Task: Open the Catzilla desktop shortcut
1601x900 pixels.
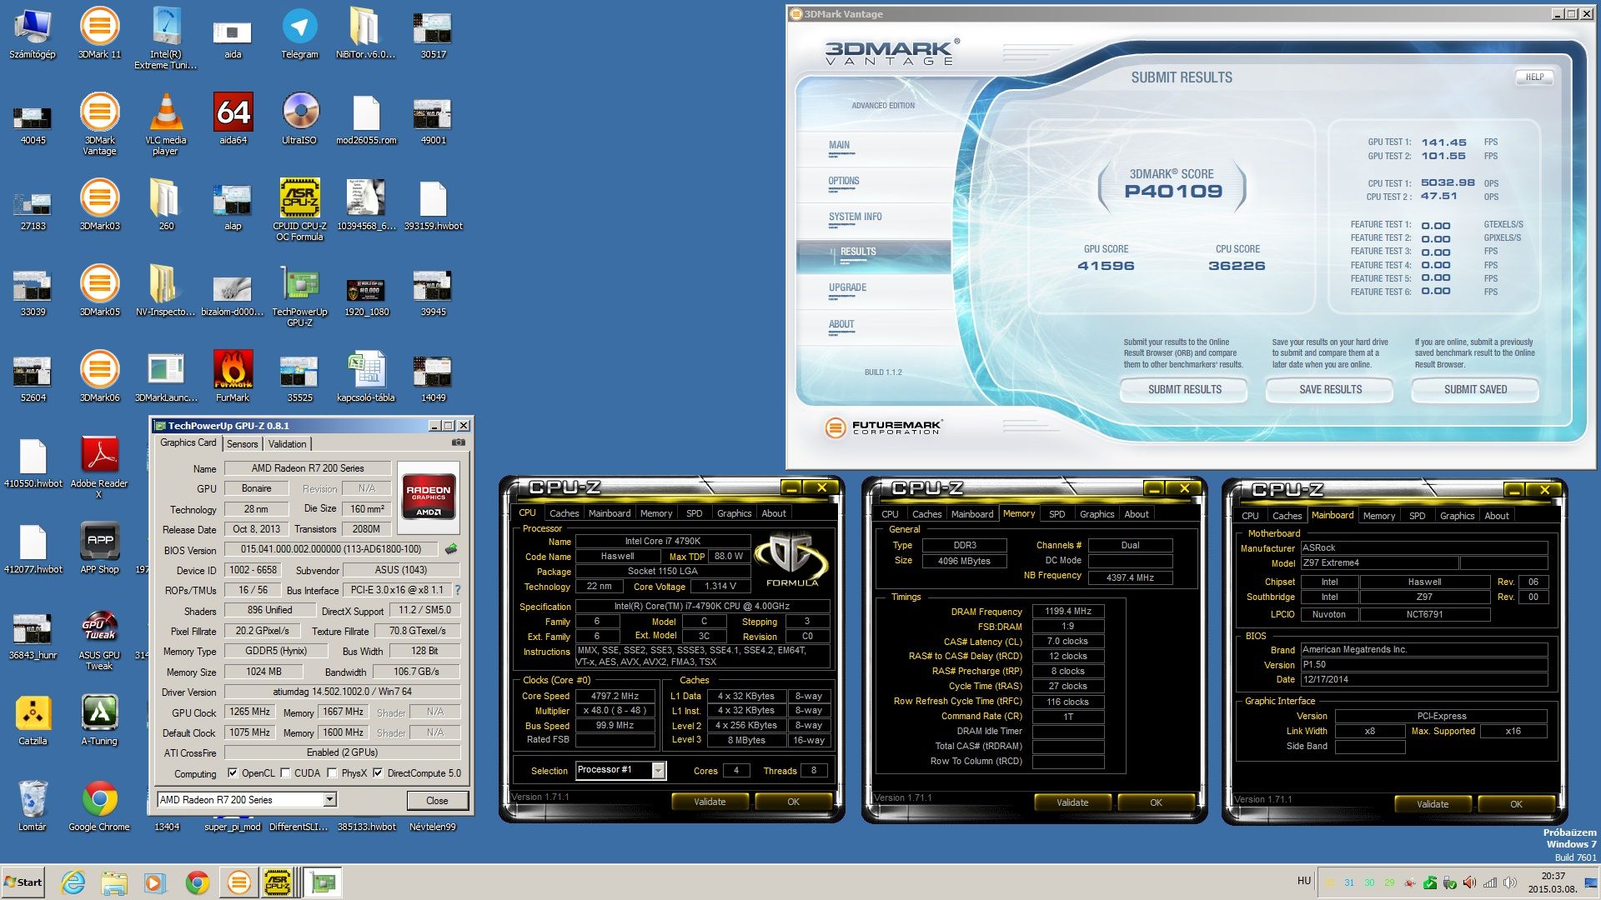Action: click(33, 720)
